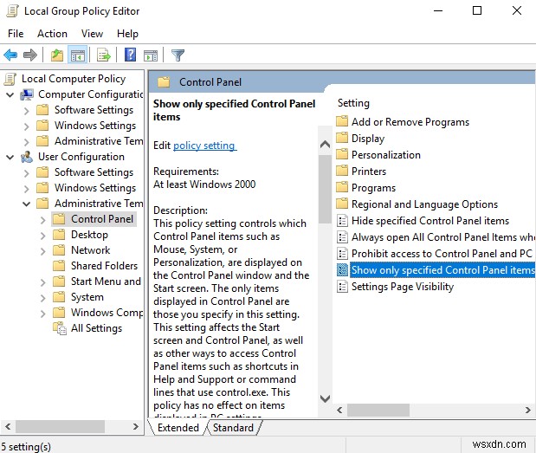Click description pane scroll down arrow
This screenshot has height=453, width=536.
(325, 398)
